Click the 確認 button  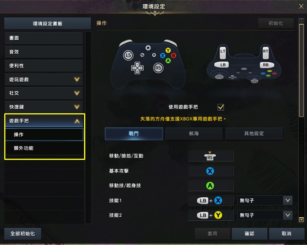coord(250,234)
